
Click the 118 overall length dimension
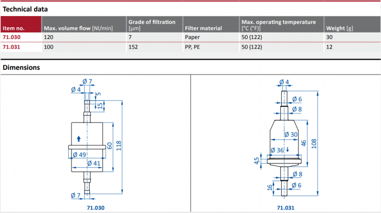coord(120,144)
